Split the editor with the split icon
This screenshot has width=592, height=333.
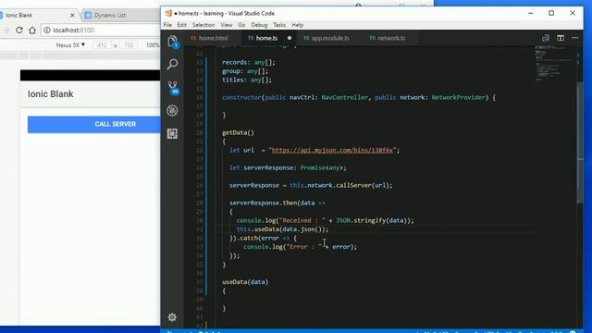coord(561,38)
